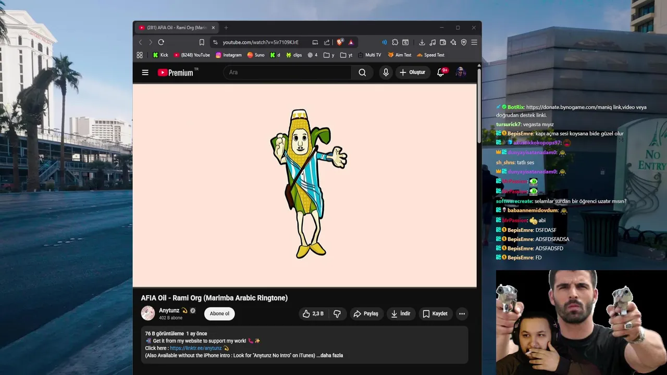Open the music note playlist icon

pyautogui.click(x=433, y=42)
